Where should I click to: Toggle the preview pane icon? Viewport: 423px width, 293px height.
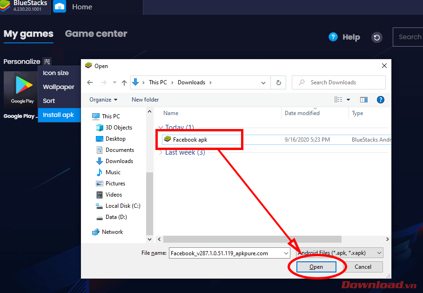tap(364, 100)
